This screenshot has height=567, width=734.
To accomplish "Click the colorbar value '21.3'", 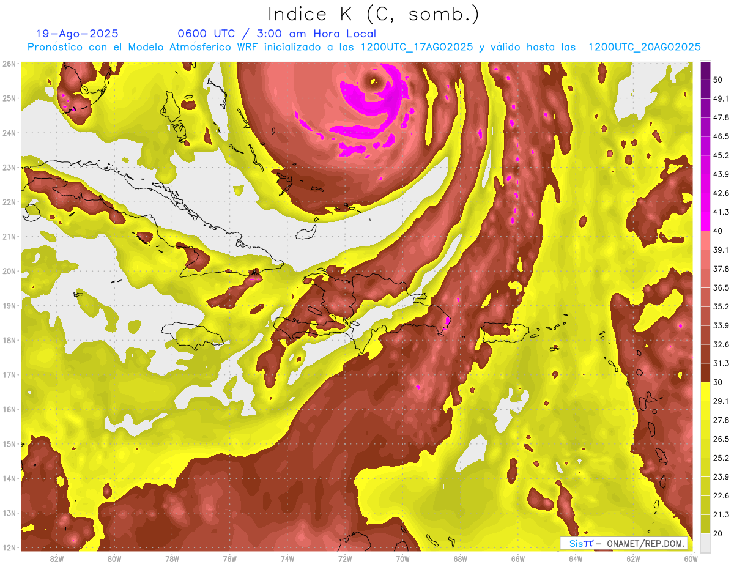I will click(721, 514).
